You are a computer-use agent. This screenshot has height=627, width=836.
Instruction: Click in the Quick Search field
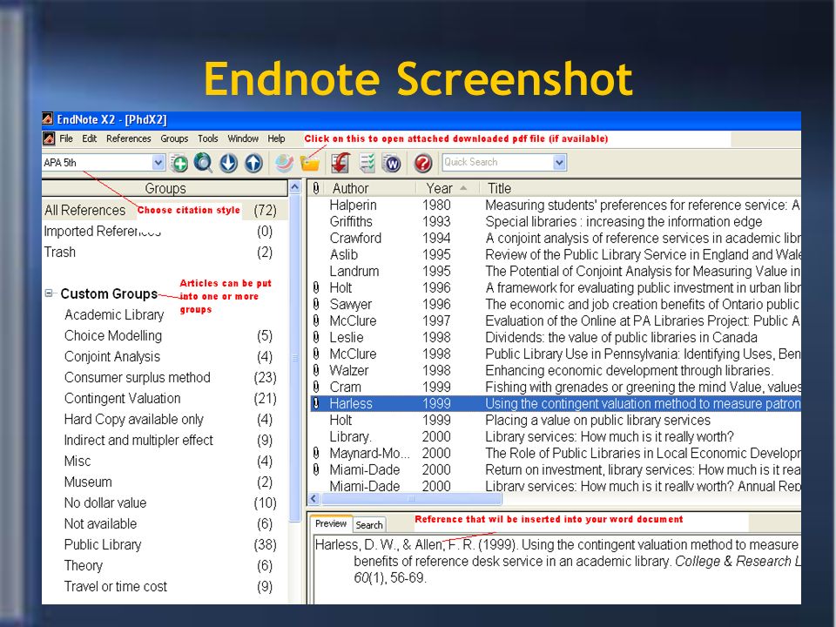coord(497,162)
